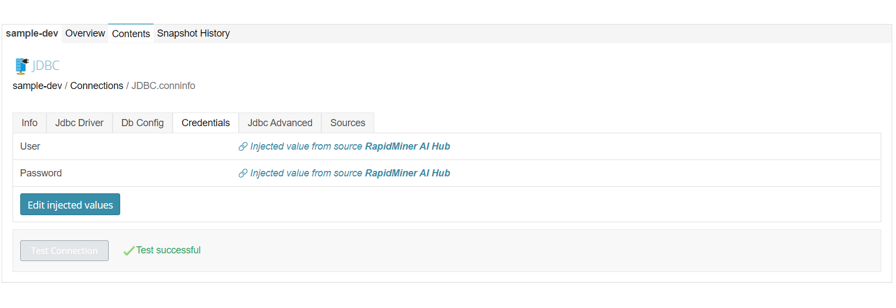896x308 pixels.
Task: Select the Info tab
Action: click(30, 123)
